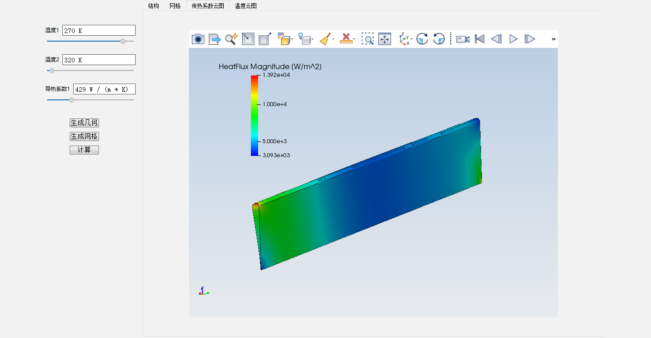
Task: Click the legend maximum value 1.392e+04
Action: pos(276,75)
